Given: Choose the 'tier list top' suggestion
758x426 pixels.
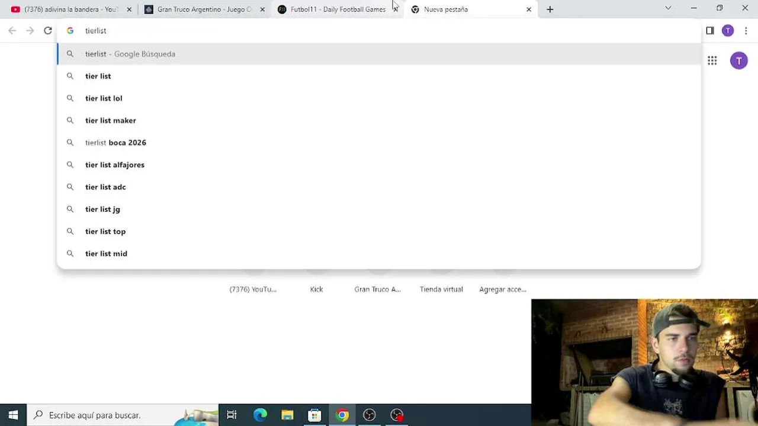Looking at the screenshot, I should tap(379, 231).
